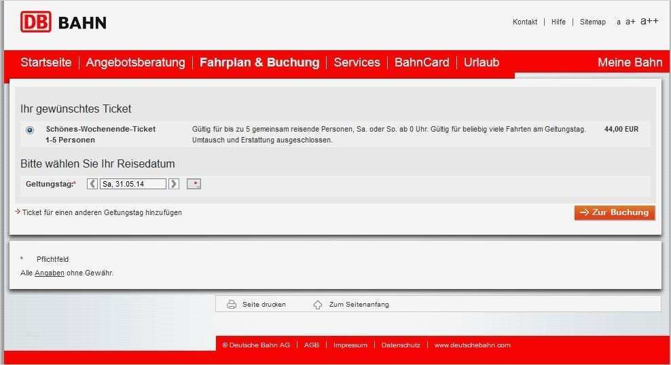Click the Geltungstag field label
The width and height of the screenshot is (671, 365).
coord(50,185)
